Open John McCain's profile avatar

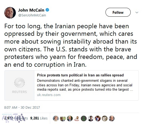(x=10, y=13)
